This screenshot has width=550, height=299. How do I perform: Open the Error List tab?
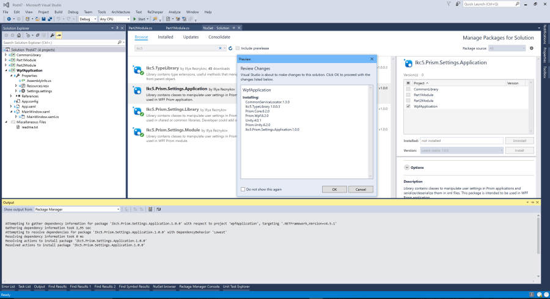tap(9, 287)
